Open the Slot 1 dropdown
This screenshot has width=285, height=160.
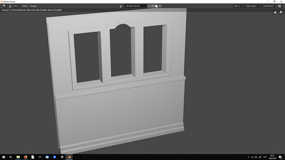click(239, 6)
